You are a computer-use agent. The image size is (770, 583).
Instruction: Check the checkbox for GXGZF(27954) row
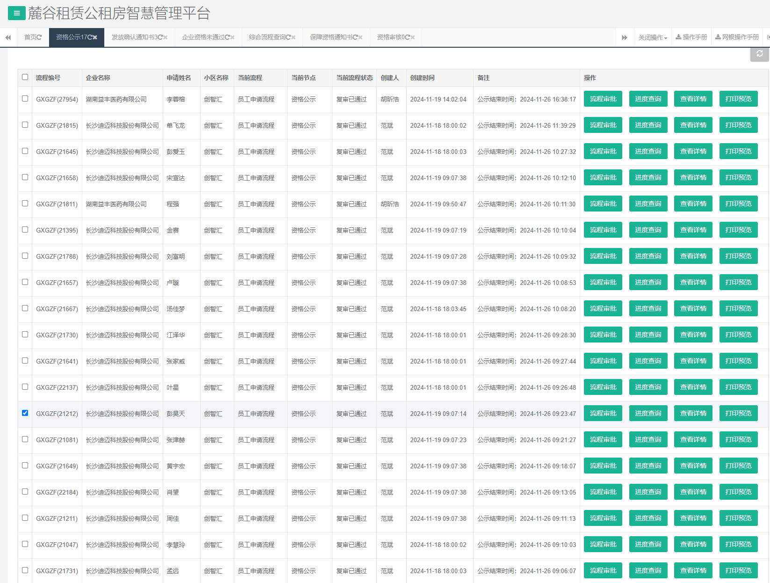point(25,99)
